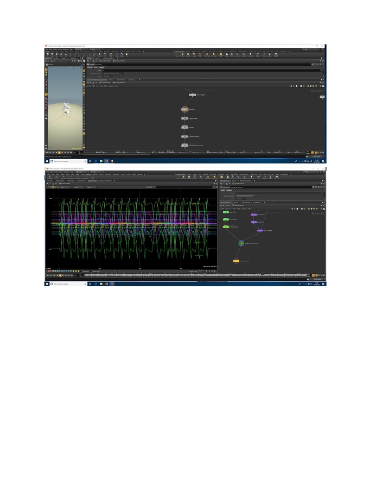Select the triggerspikes node in top network
The height and width of the screenshot is (478, 369).
tap(185, 118)
